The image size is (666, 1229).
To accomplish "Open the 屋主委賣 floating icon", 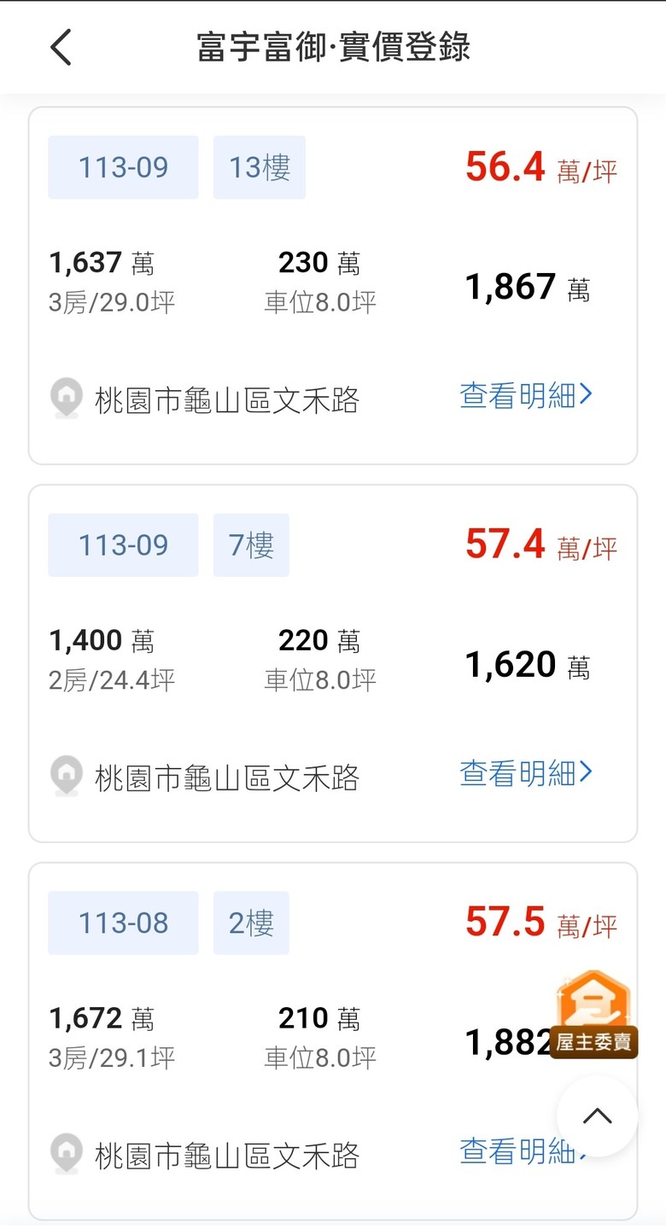I will click(x=593, y=1015).
